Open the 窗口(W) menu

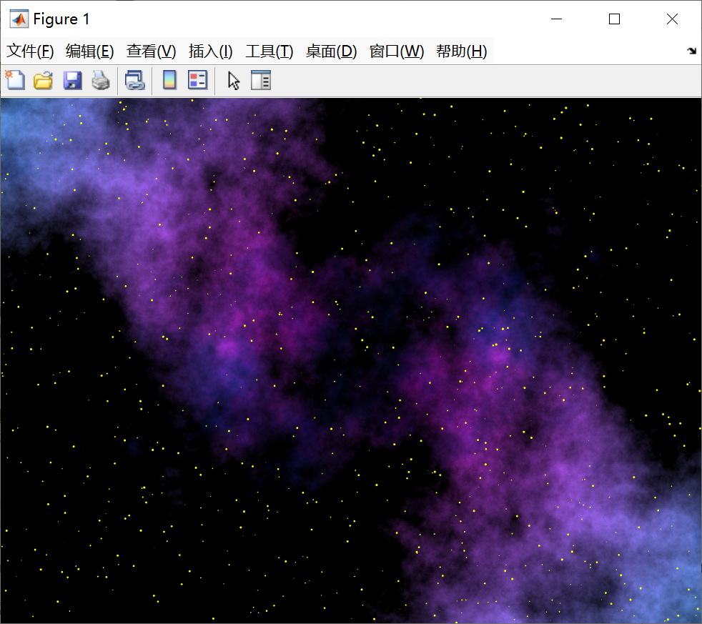tap(396, 51)
